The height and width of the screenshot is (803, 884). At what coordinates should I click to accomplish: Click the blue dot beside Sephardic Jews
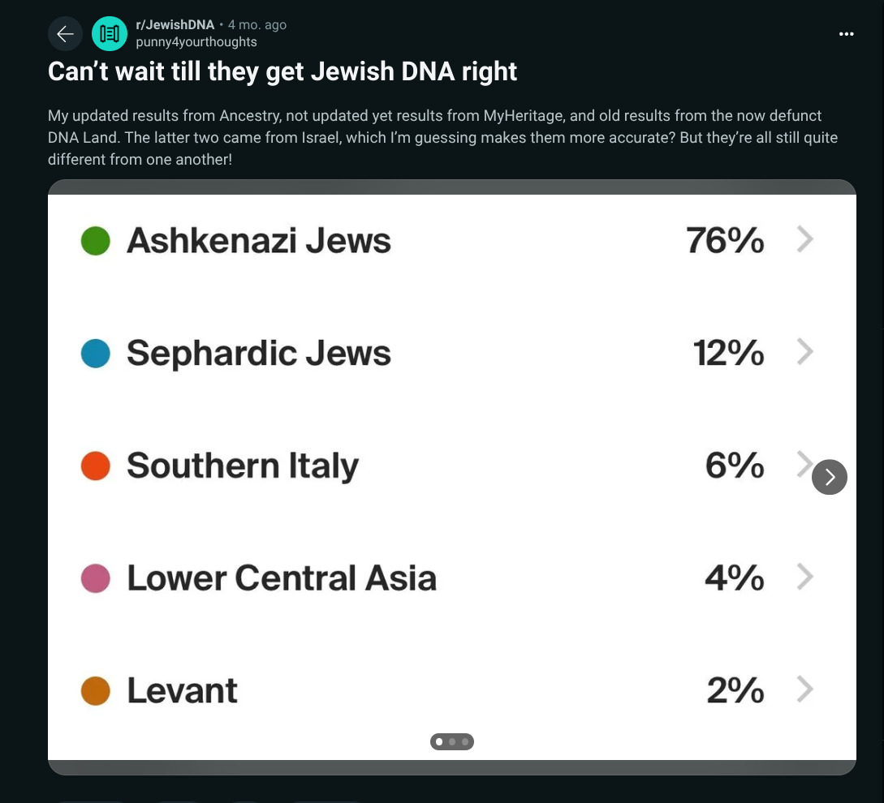pos(96,354)
